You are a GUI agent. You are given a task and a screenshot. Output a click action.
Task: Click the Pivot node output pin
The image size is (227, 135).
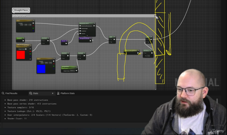click(x=67, y=44)
